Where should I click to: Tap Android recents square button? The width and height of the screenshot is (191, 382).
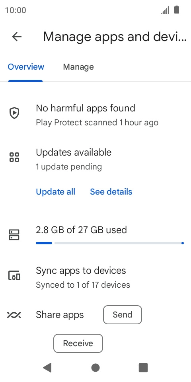click(x=143, y=368)
